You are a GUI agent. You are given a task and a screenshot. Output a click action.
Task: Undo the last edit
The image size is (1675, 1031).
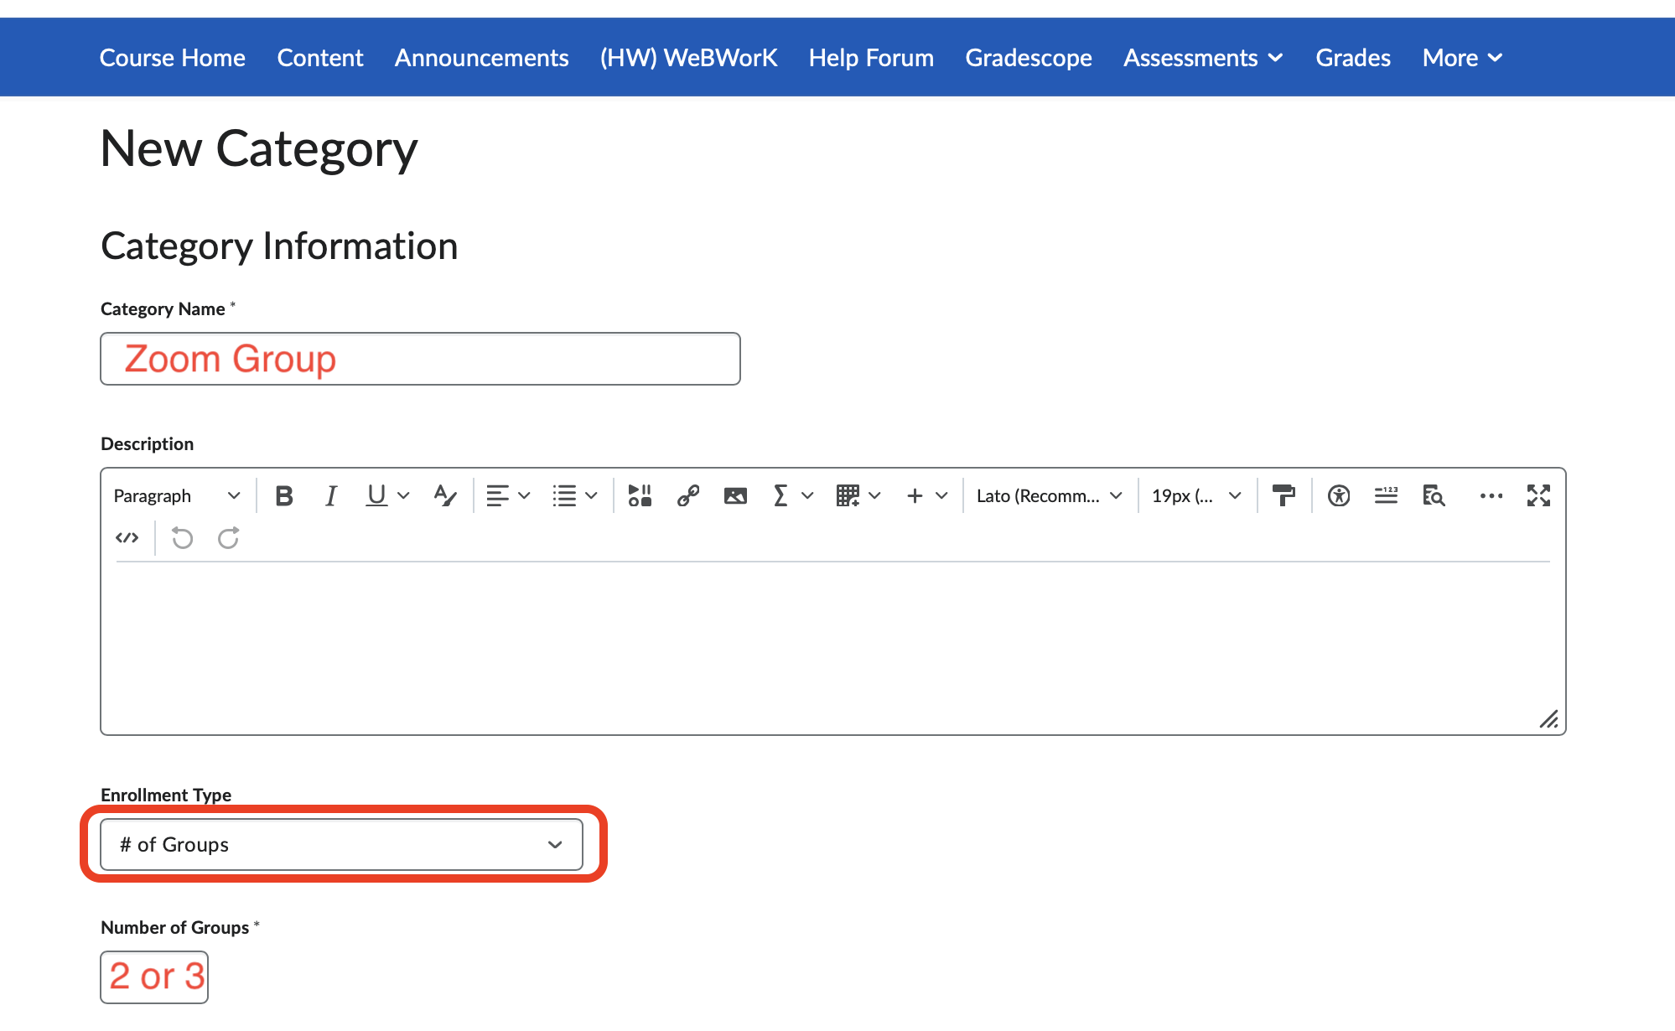tap(182, 538)
